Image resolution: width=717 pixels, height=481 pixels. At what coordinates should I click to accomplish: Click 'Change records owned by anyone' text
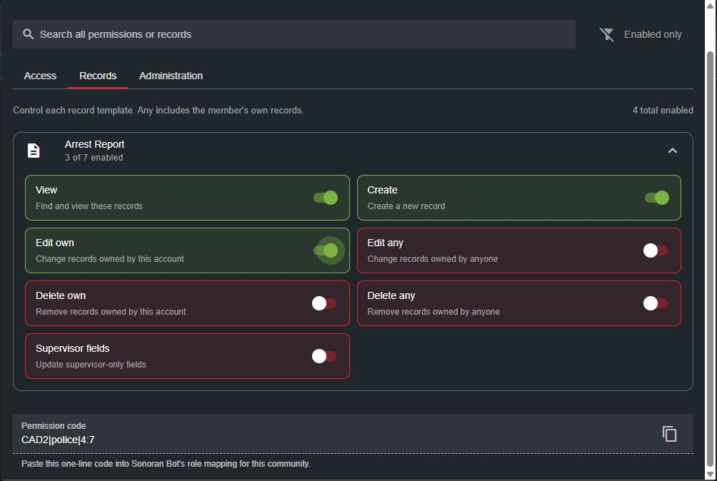click(433, 259)
